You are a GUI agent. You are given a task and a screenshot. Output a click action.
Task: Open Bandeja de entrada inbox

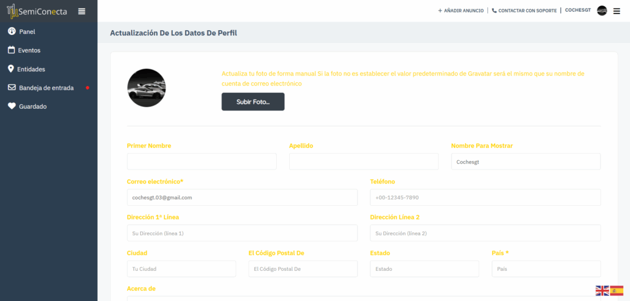(x=46, y=88)
